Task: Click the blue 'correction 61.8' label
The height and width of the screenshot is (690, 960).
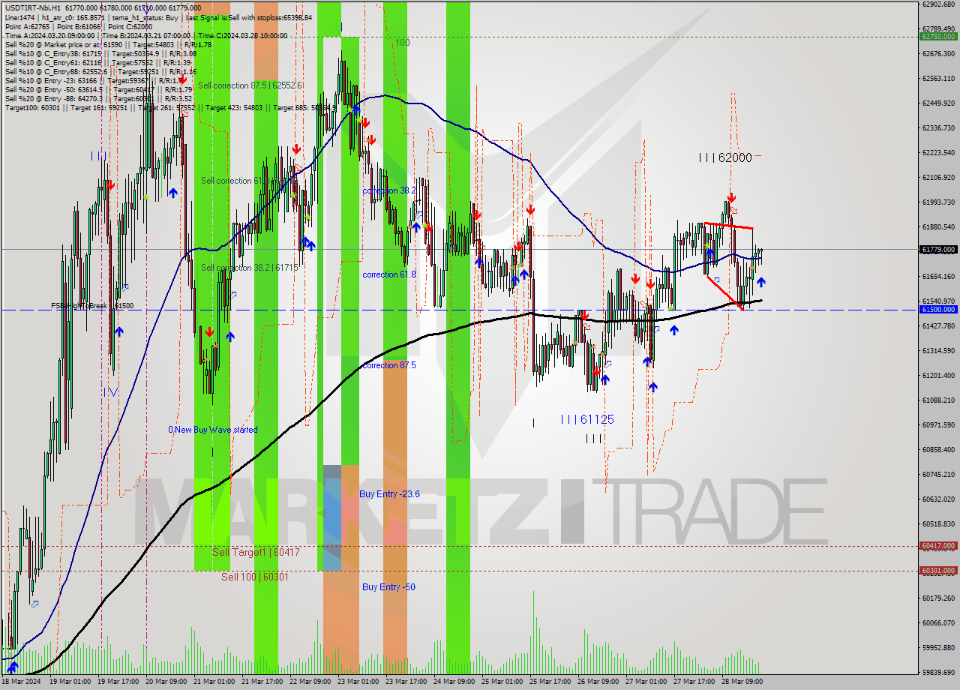Action: click(388, 274)
